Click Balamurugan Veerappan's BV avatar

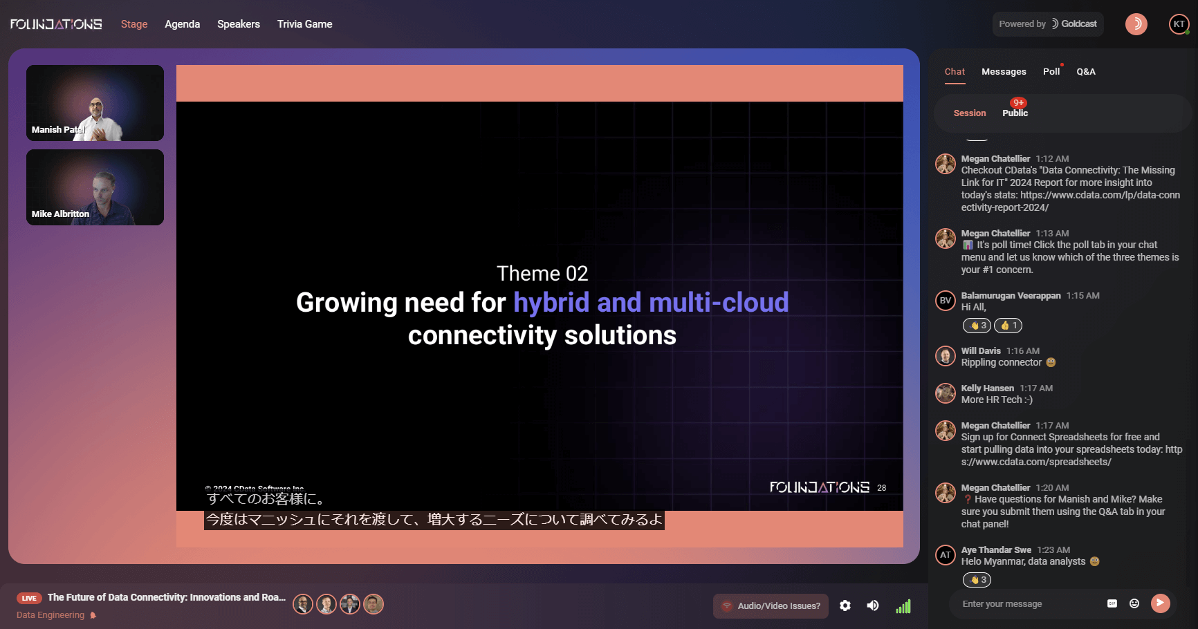(x=946, y=301)
